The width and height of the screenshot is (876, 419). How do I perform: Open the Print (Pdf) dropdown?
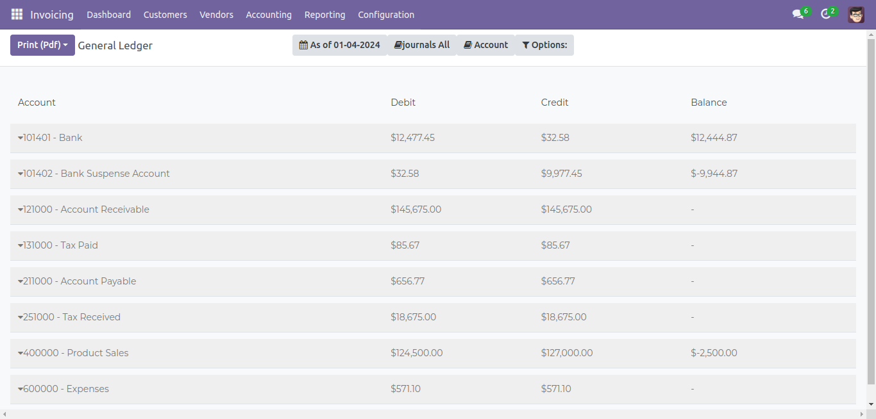coord(42,45)
